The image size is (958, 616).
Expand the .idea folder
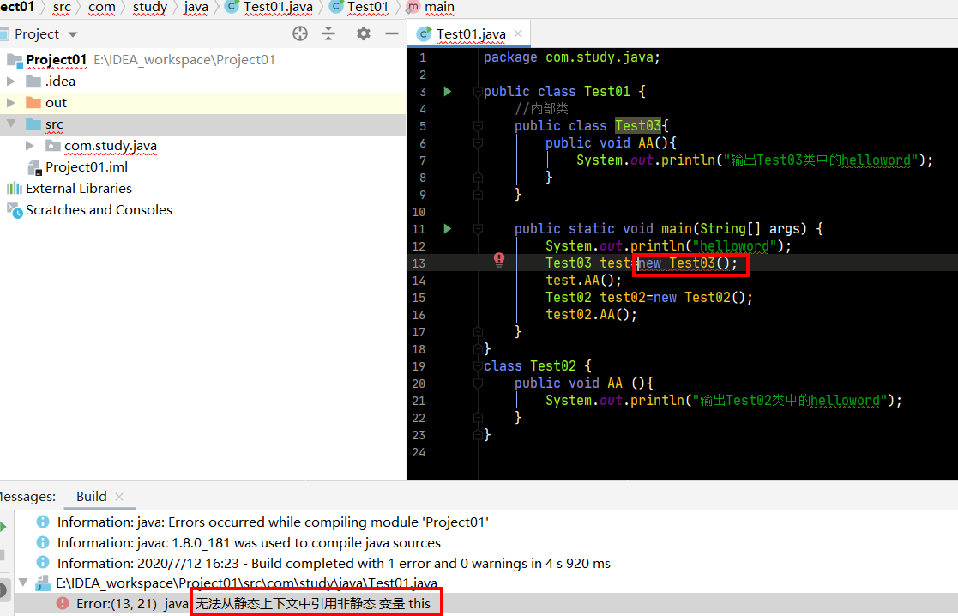click(x=10, y=81)
